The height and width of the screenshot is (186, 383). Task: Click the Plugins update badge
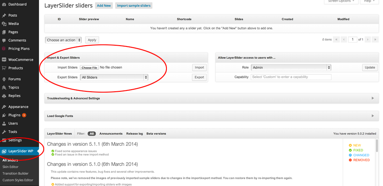pyautogui.click(x=24, y=115)
